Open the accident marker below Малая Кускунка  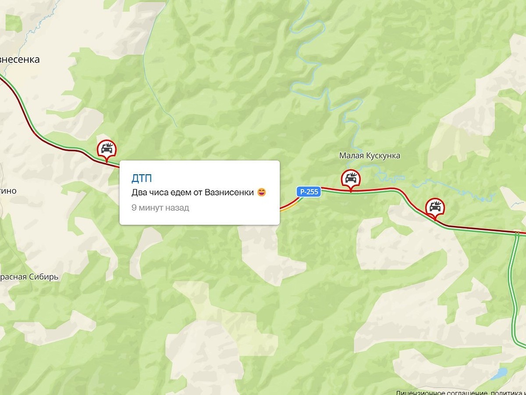click(x=350, y=180)
